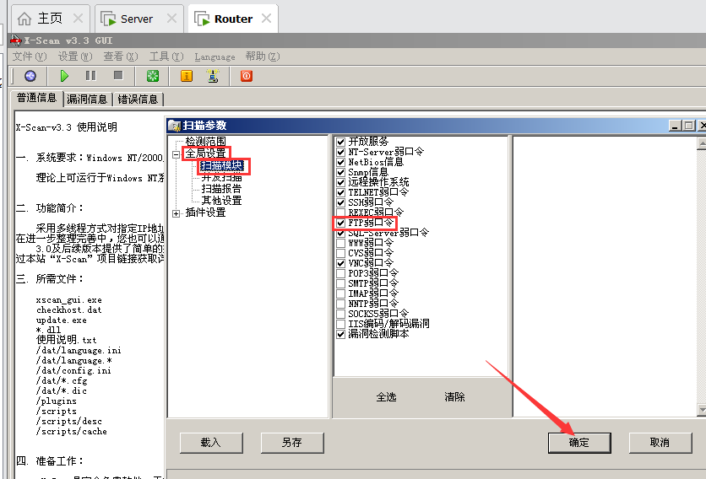
Task: Toggle the TELNET弱口令 checkbox
Action: coord(341,192)
